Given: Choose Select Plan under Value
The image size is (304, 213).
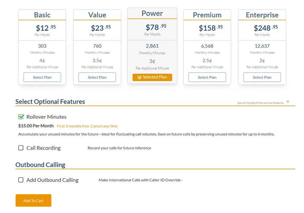Looking at the screenshot, I should click(97, 77).
